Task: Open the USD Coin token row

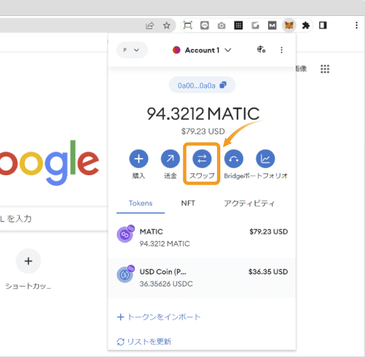Action: click(202, 277)
